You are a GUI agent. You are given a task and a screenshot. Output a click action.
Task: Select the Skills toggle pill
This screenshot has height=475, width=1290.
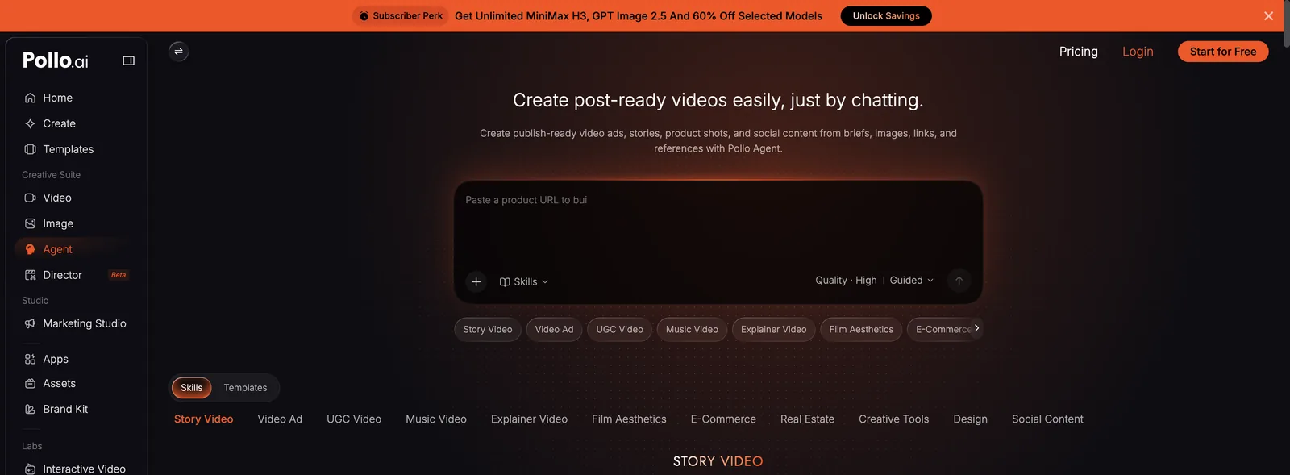192,388
